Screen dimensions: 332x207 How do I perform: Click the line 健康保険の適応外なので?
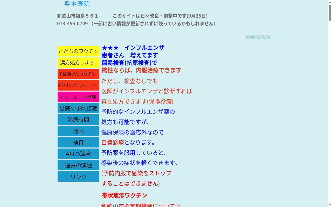[x=132, y=132]
